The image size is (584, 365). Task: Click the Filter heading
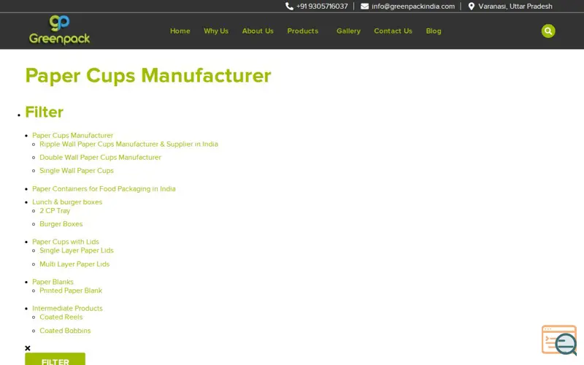tap(44, 112)
